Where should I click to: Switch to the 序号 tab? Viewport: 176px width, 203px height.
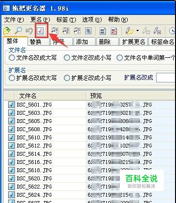pos(61,42)
